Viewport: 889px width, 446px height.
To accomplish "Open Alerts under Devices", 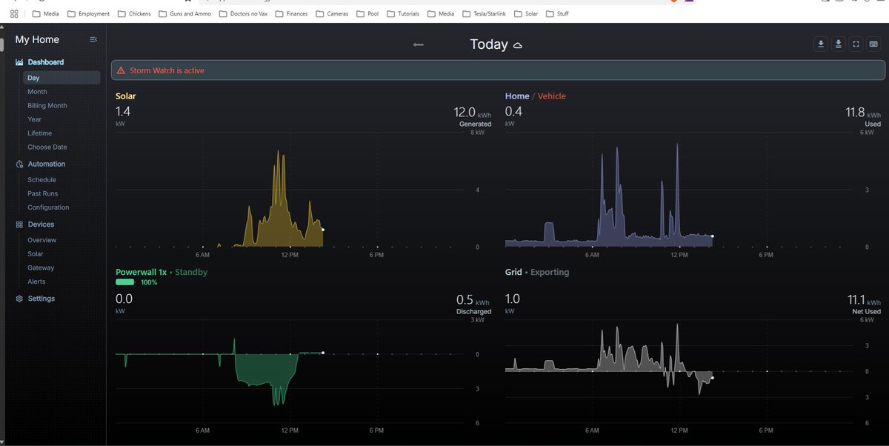I will point(36,282).
